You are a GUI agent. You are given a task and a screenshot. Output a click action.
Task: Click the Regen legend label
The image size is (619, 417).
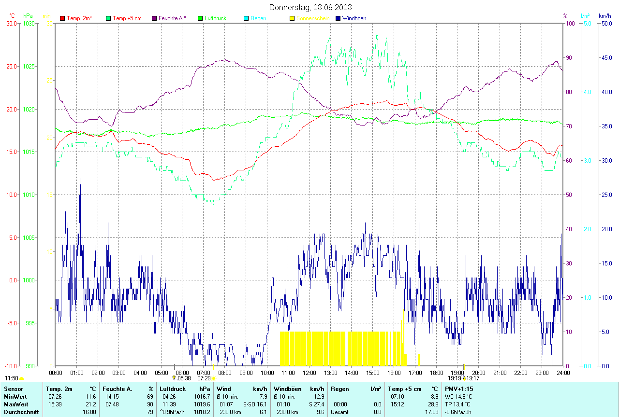[258, 18]
